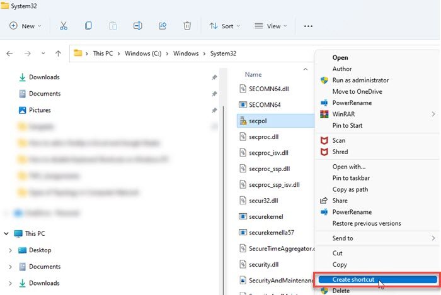Click System32 breadcrumb in the address bar
The width and height of the screenshot is (441, 295).
pos(223,53)
